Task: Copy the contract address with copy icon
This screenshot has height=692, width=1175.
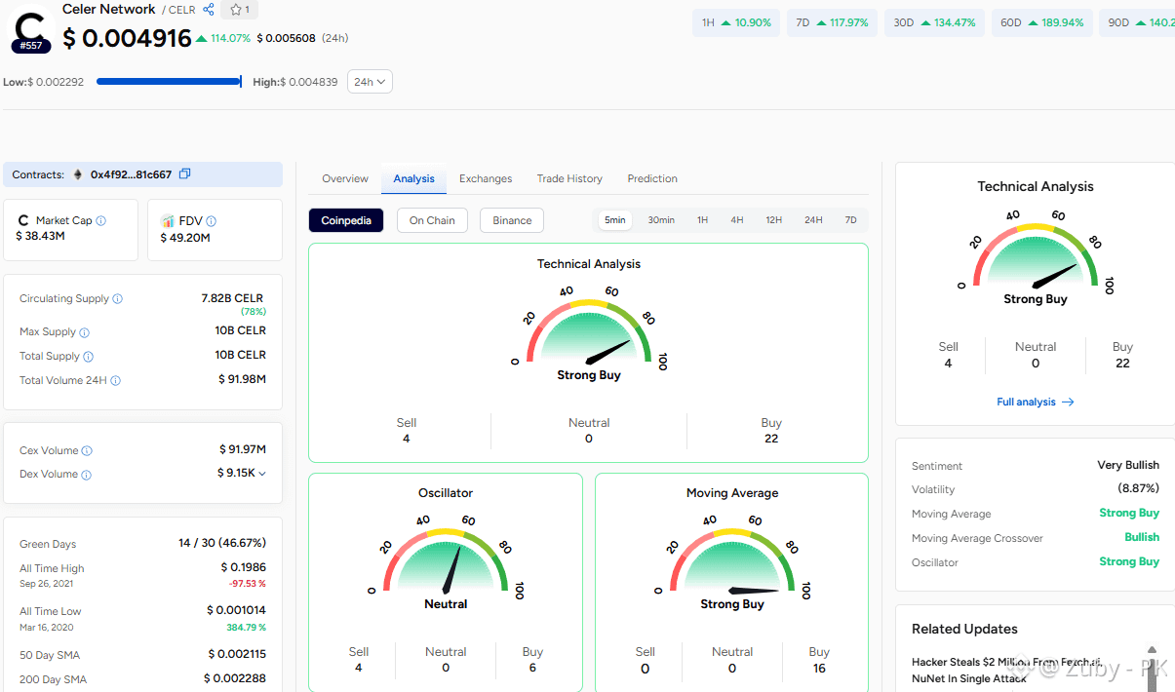Action: point(185,174)
